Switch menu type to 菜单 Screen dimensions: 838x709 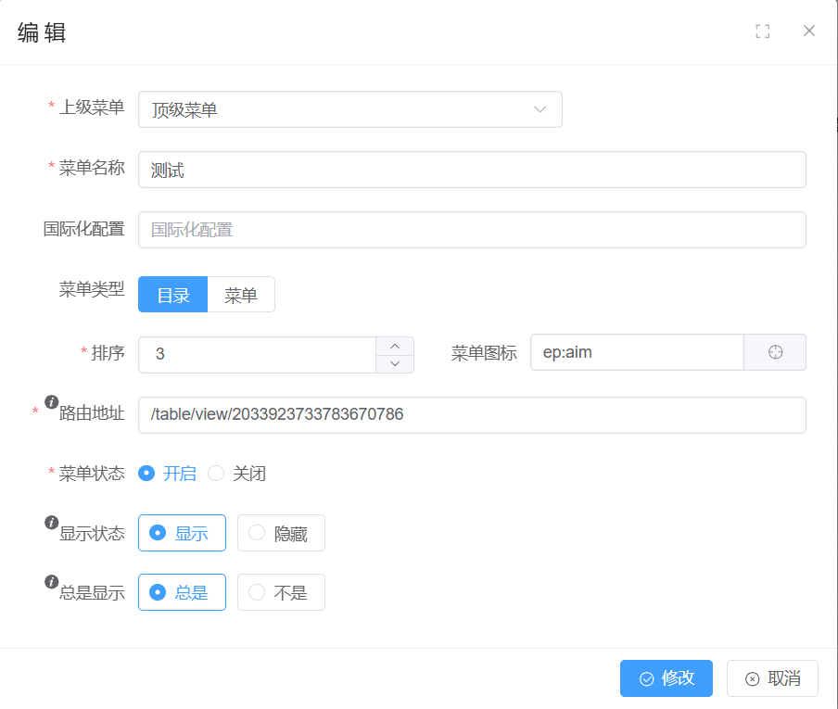point(241,295)
